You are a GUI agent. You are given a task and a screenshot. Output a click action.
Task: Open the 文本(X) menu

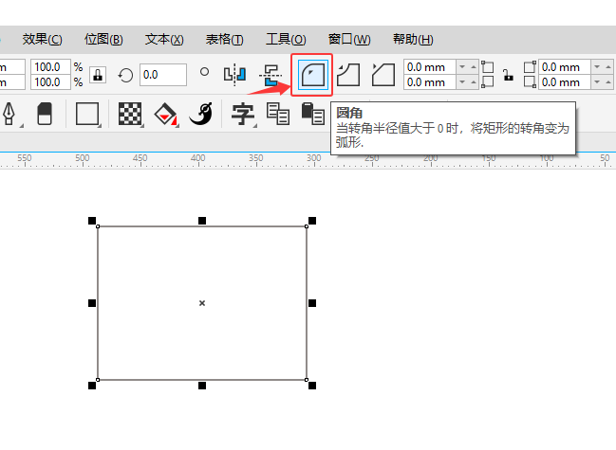[x=164, y=40]
